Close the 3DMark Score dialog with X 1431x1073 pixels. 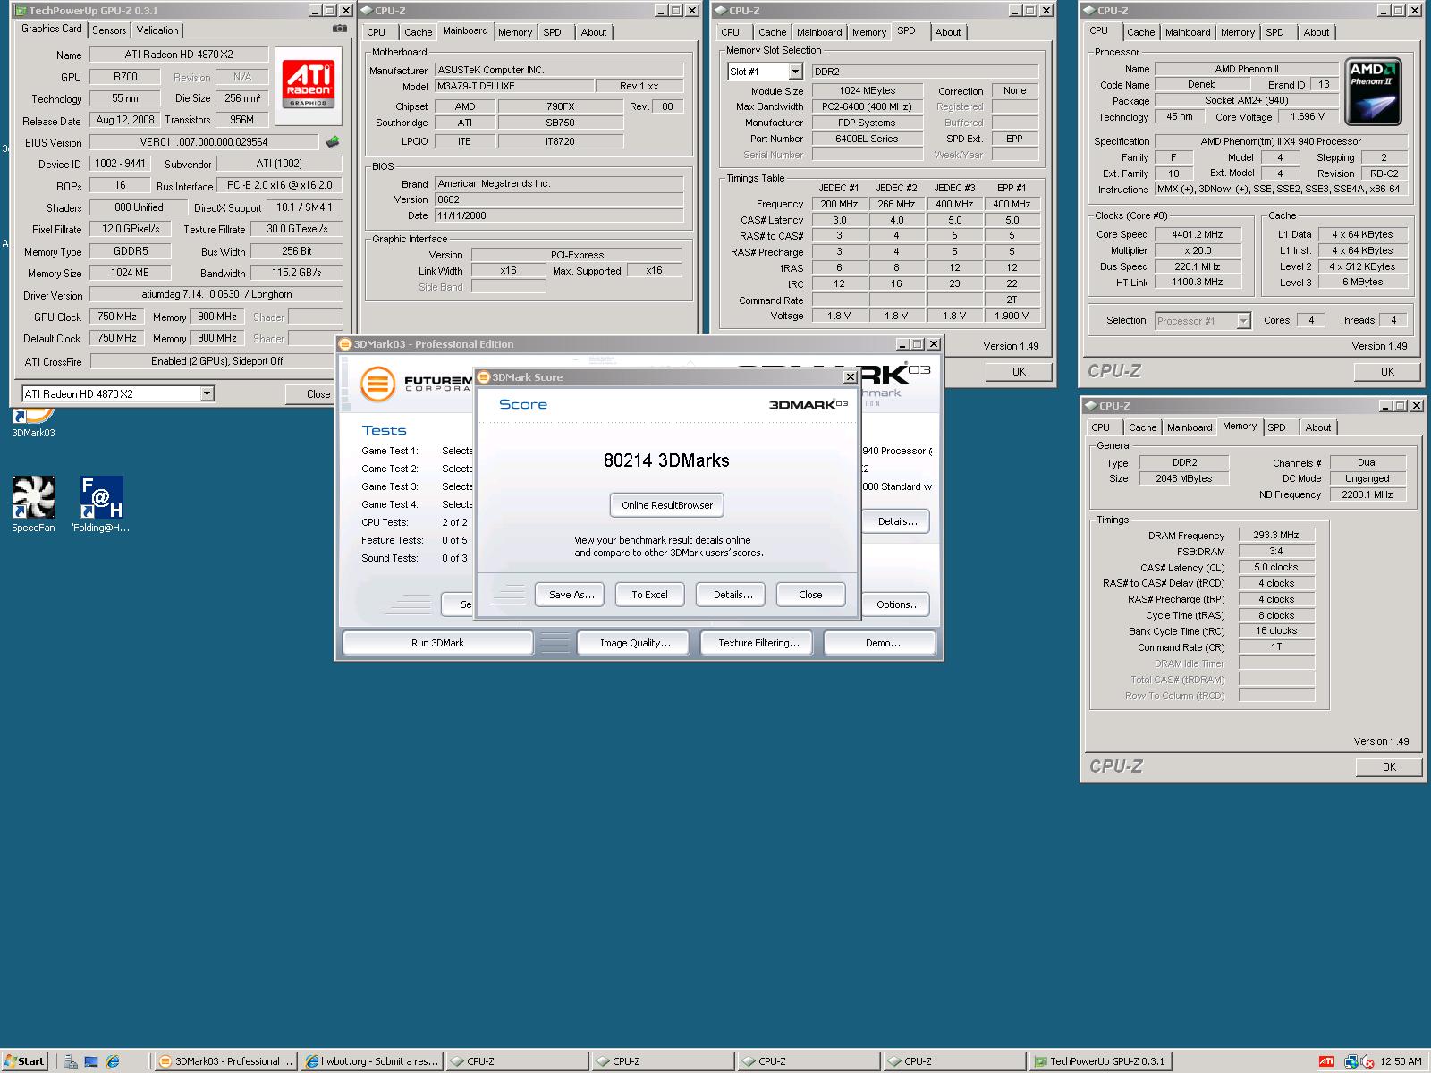point(851,377)
